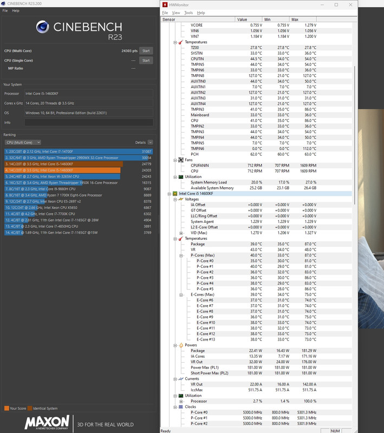384x433 pixels.
Task: Expand the VID (Max) row
Action: coord(181,233)
